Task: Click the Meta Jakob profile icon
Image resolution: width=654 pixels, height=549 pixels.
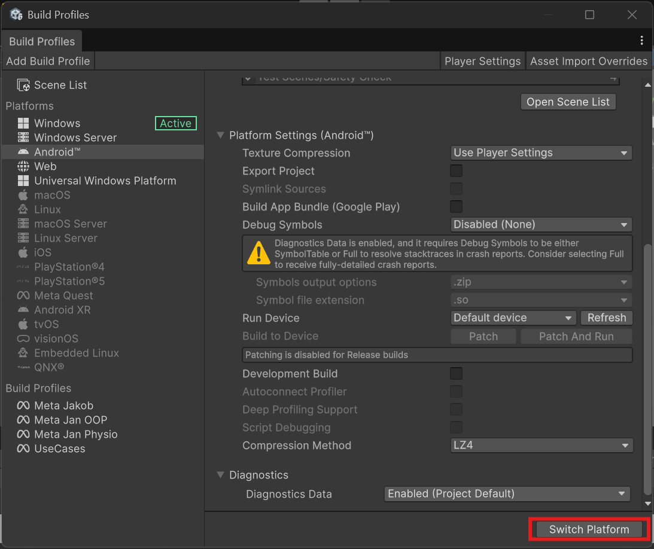Action: pyautogui.click(x=23, y=405)
